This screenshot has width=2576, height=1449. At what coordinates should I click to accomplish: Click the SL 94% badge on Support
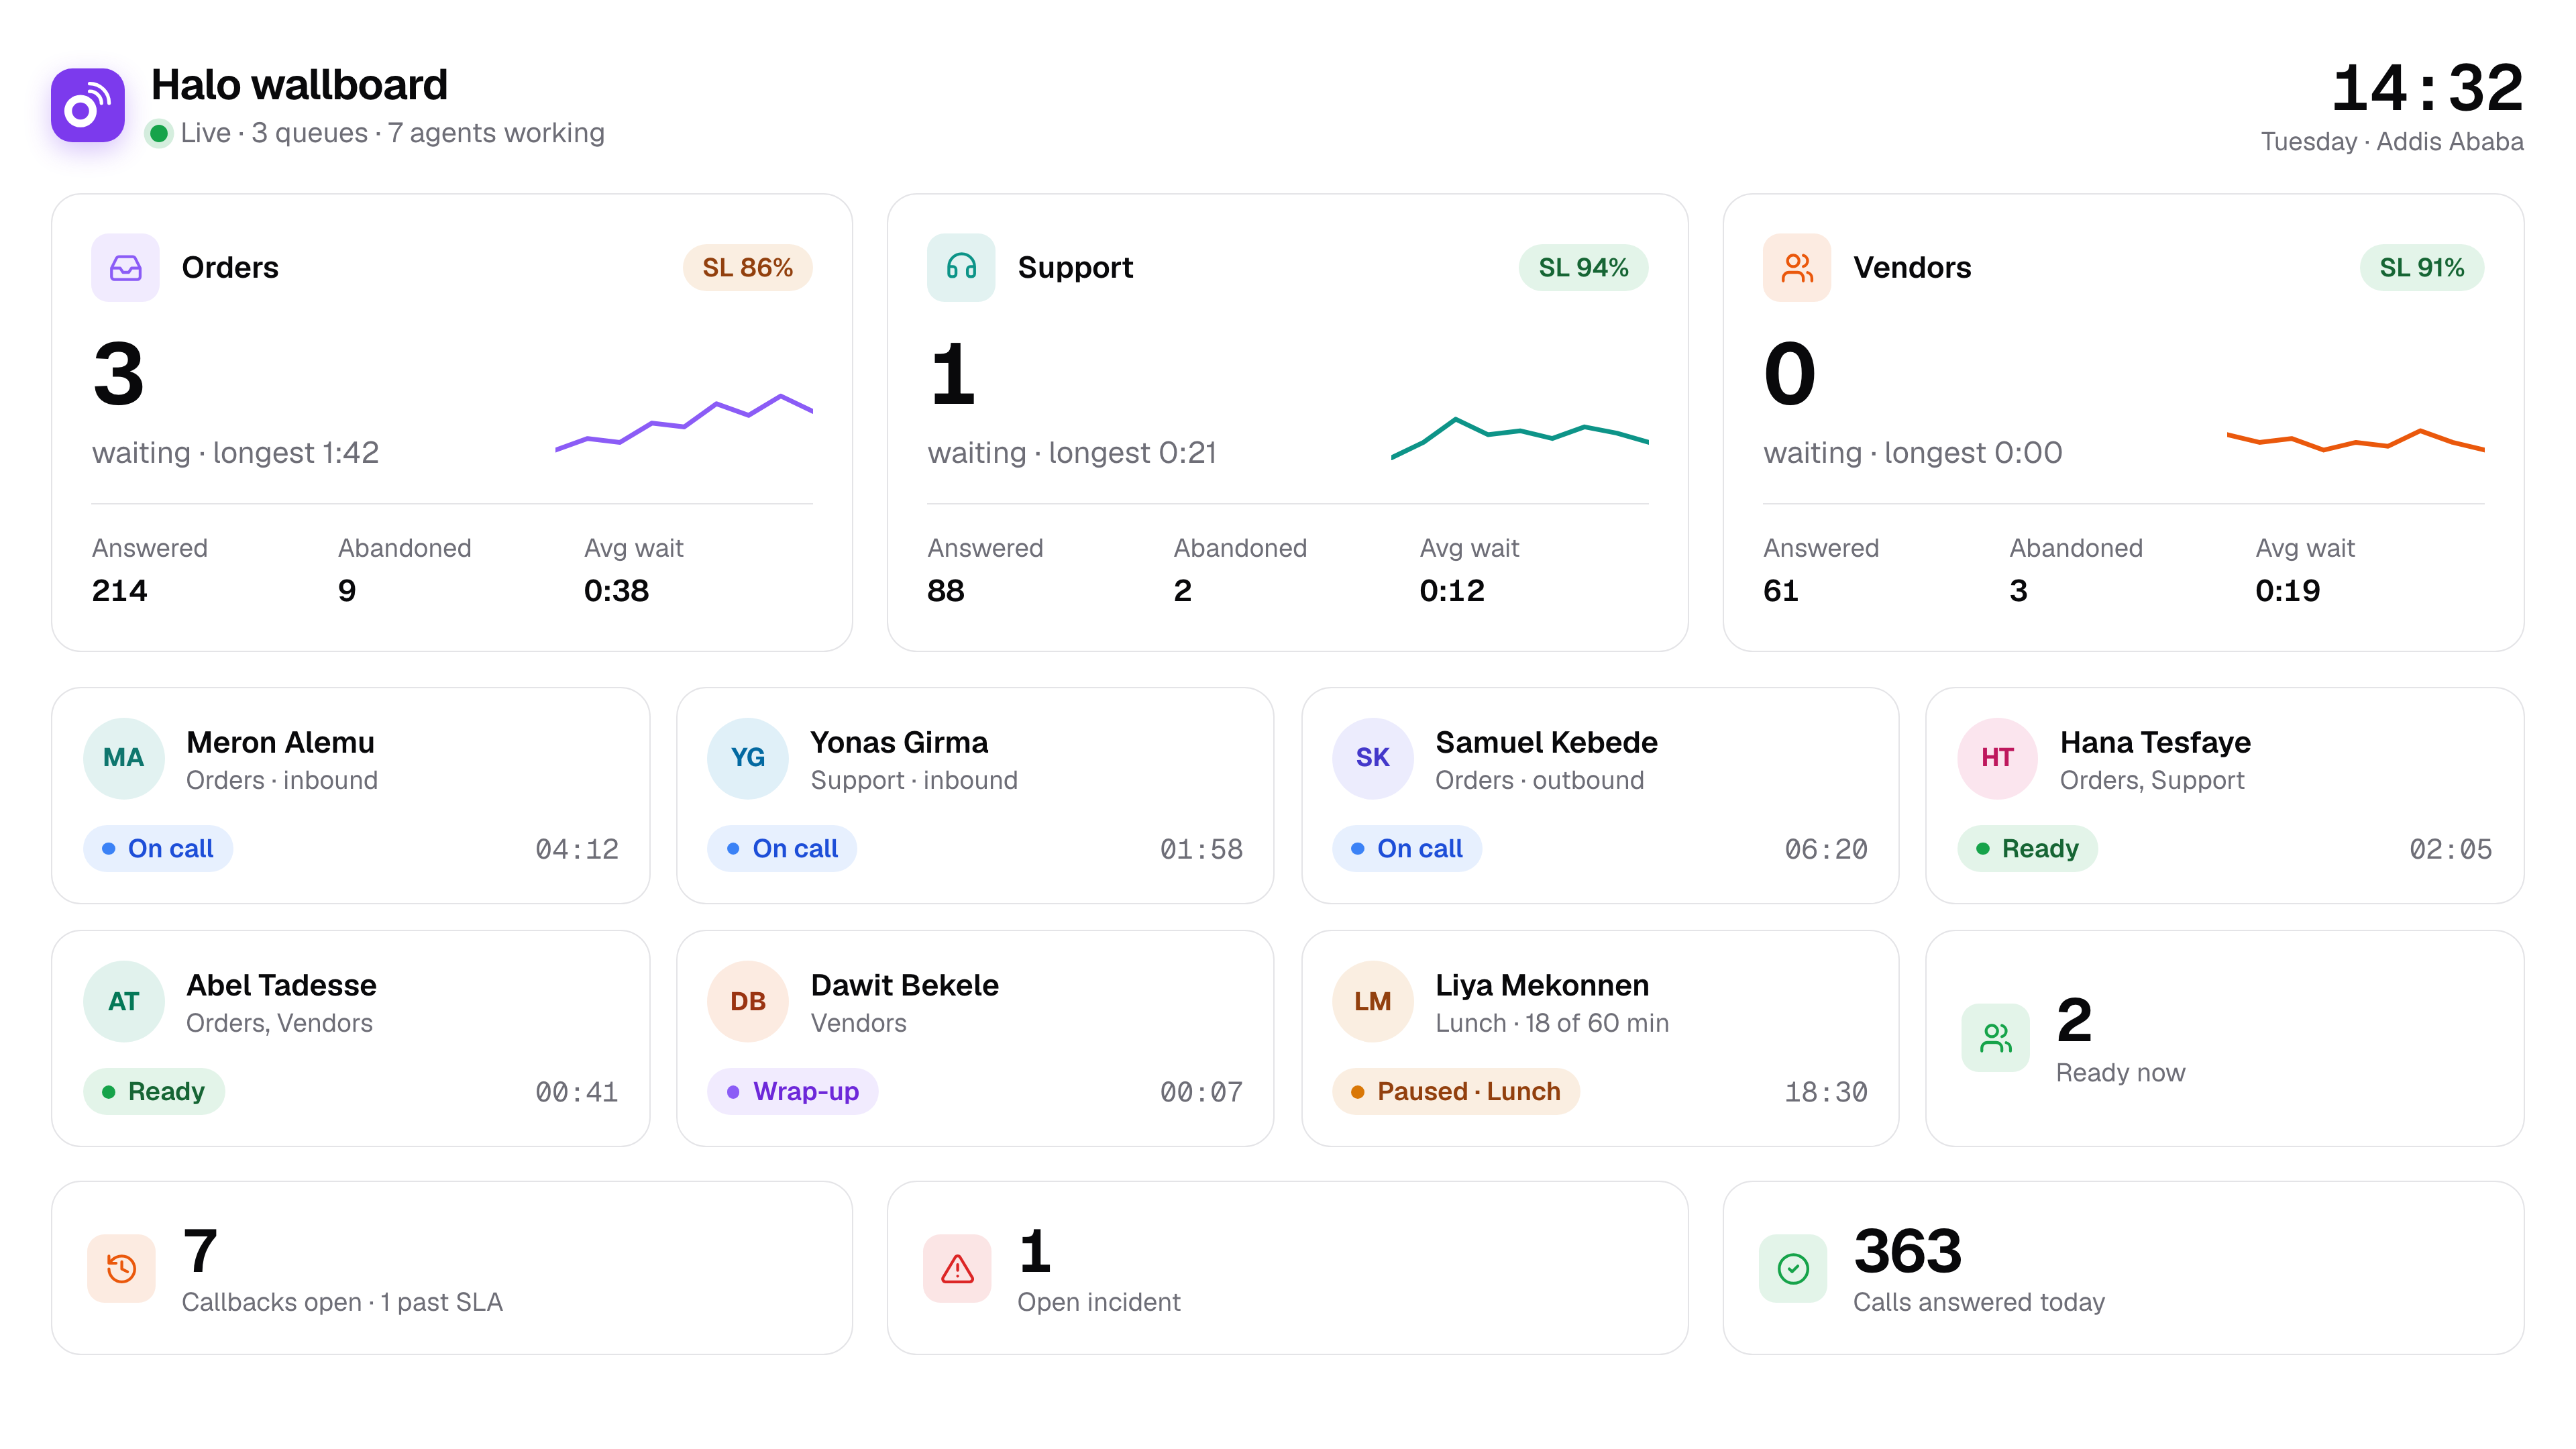[x=1583, y=268]
